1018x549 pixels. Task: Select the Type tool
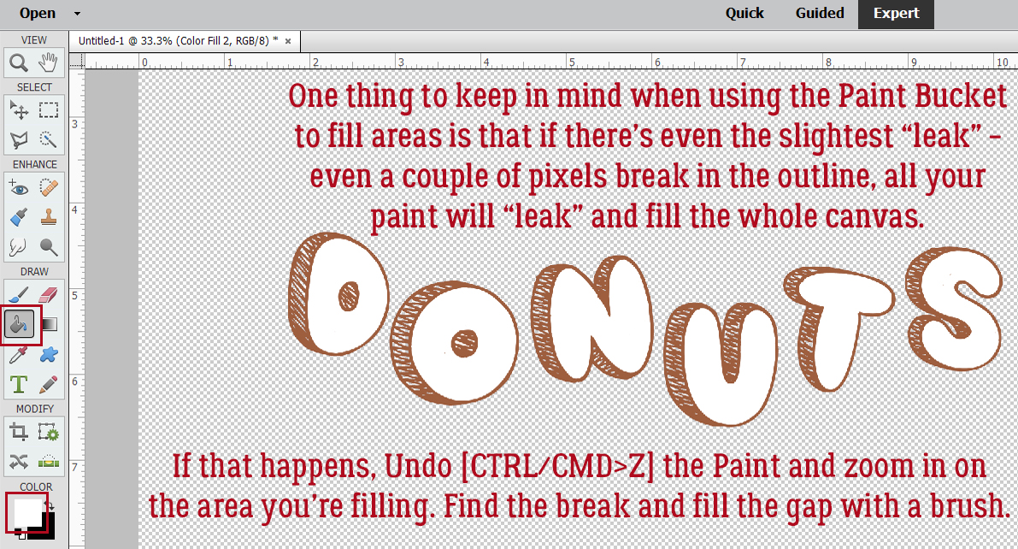pos(19,384)
